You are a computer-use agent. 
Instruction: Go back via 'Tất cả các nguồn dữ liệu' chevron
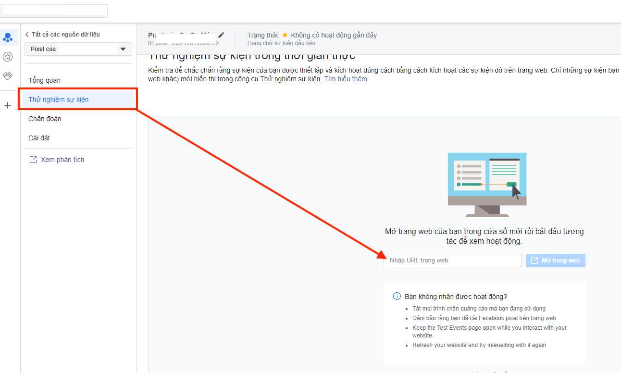coord(27,35)
